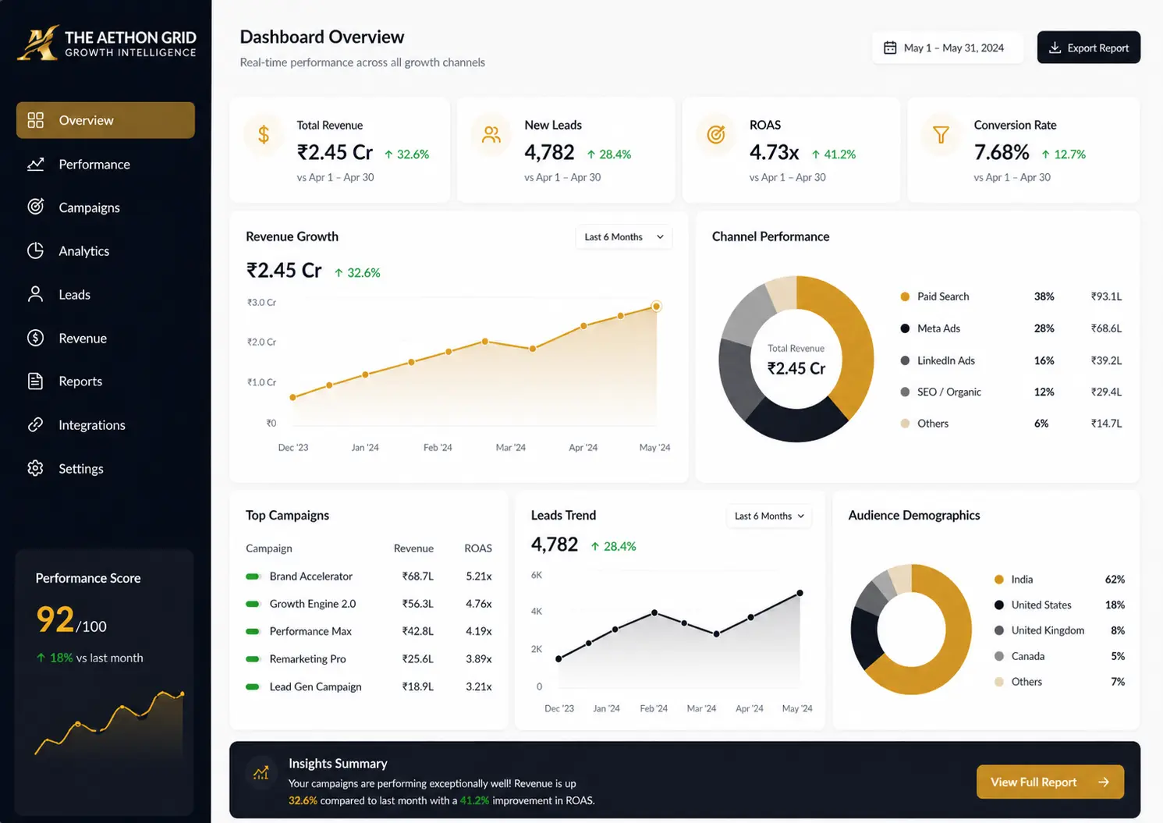Screen dimensions: 1163x823
Task: Click the May '24 revenue chart data point
Action: click(x=657, y=307)
